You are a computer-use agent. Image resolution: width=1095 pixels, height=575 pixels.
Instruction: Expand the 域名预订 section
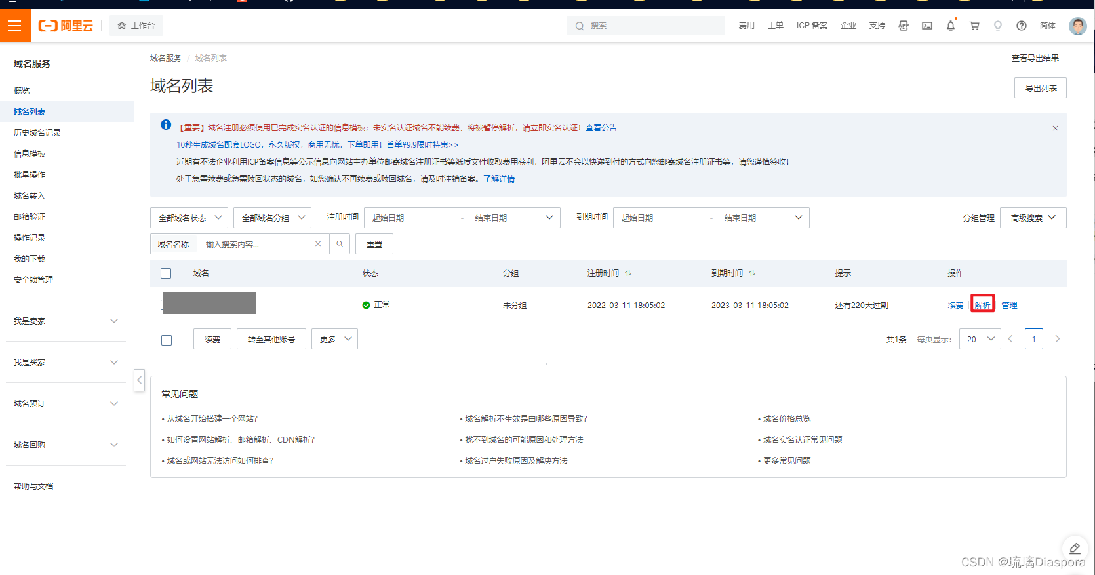click(66, 403)
